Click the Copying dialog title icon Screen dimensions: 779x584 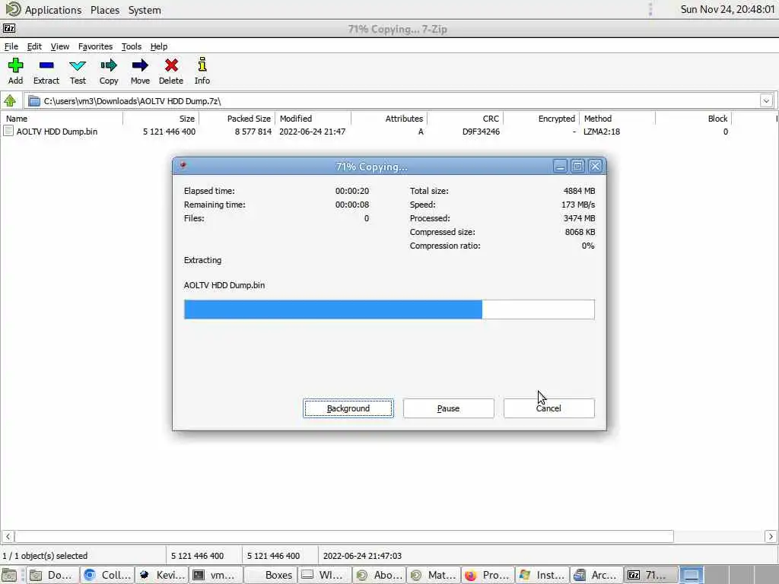183,166
